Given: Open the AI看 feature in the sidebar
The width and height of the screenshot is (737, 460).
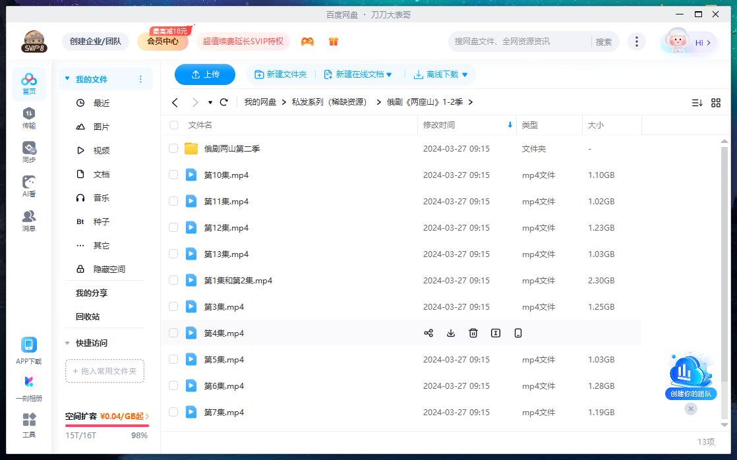Looking at the screenshot, I should click(28, 187).
